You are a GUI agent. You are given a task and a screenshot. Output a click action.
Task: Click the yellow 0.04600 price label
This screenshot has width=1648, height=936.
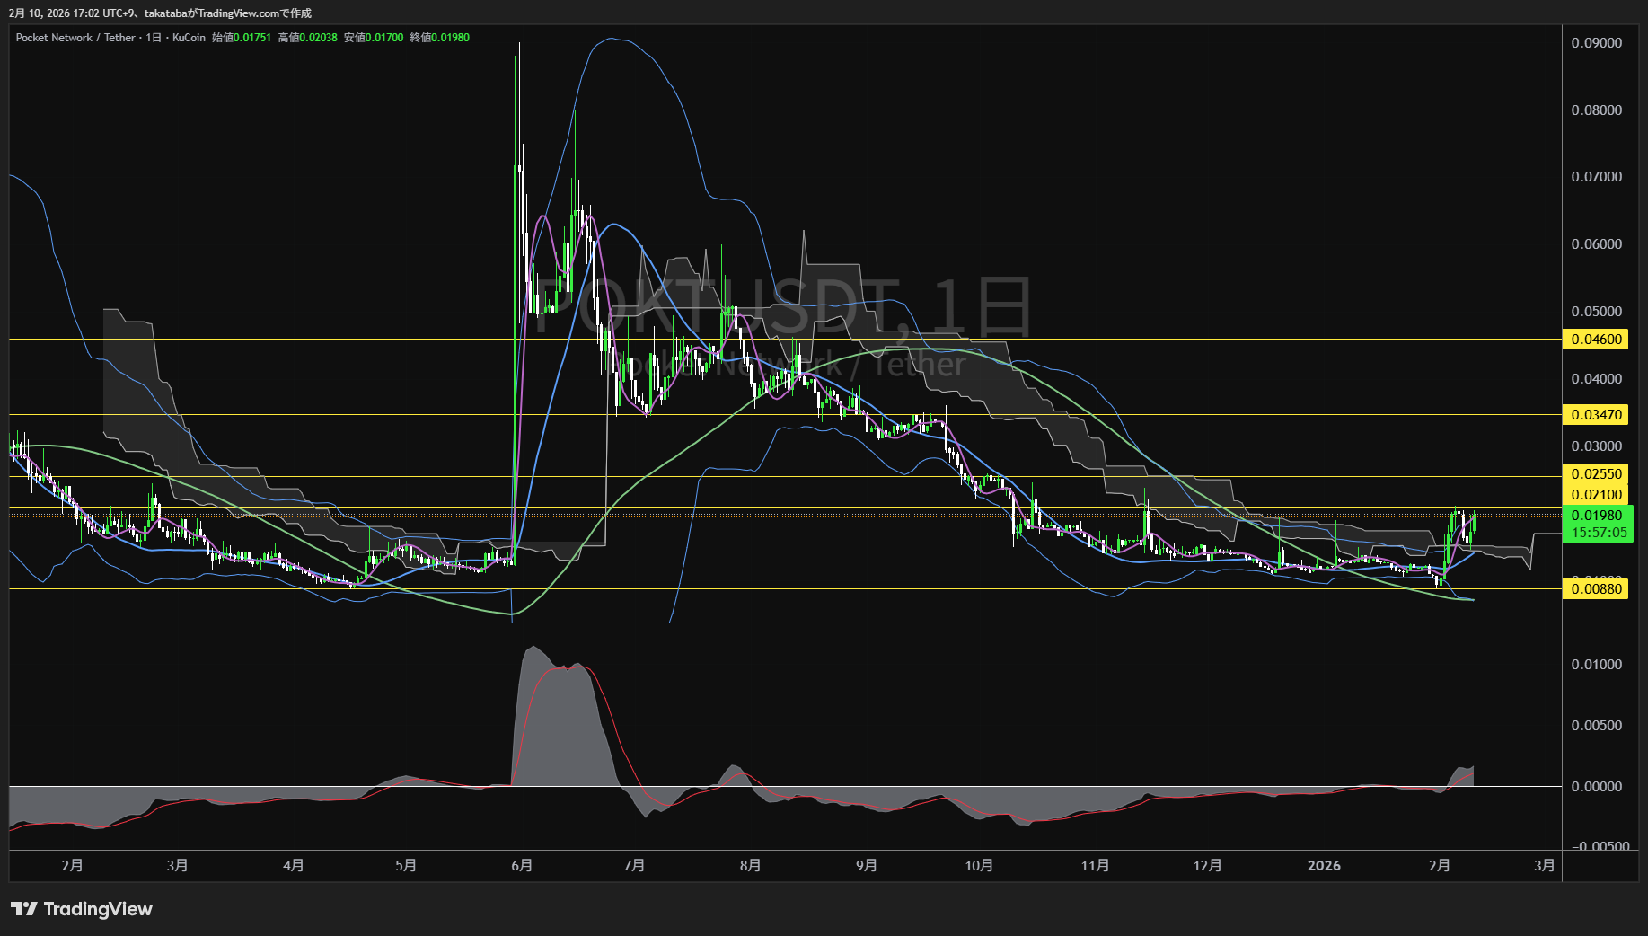(1596, 340)
